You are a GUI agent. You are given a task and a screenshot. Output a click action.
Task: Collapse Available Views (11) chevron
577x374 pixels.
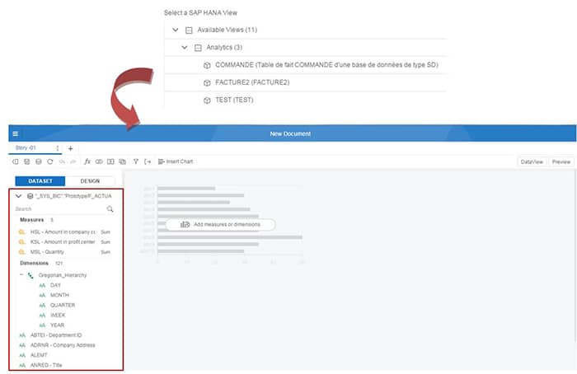(176, 30)
